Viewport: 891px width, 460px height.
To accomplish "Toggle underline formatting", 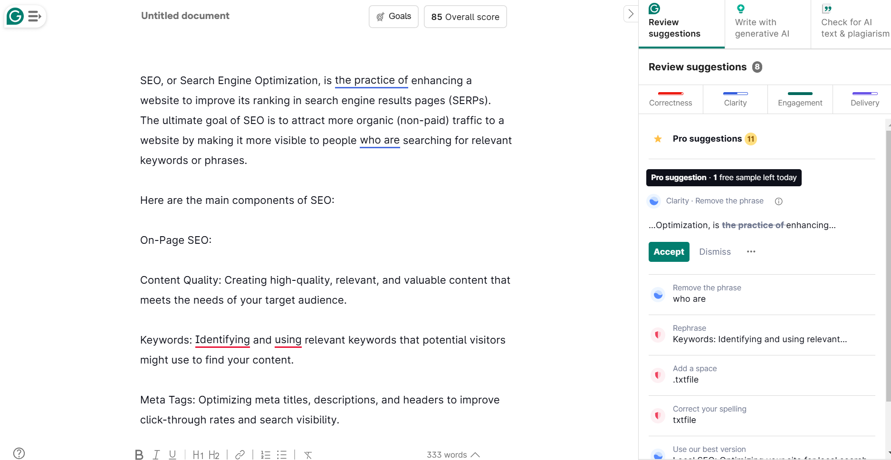I will (x=172, y=455).
